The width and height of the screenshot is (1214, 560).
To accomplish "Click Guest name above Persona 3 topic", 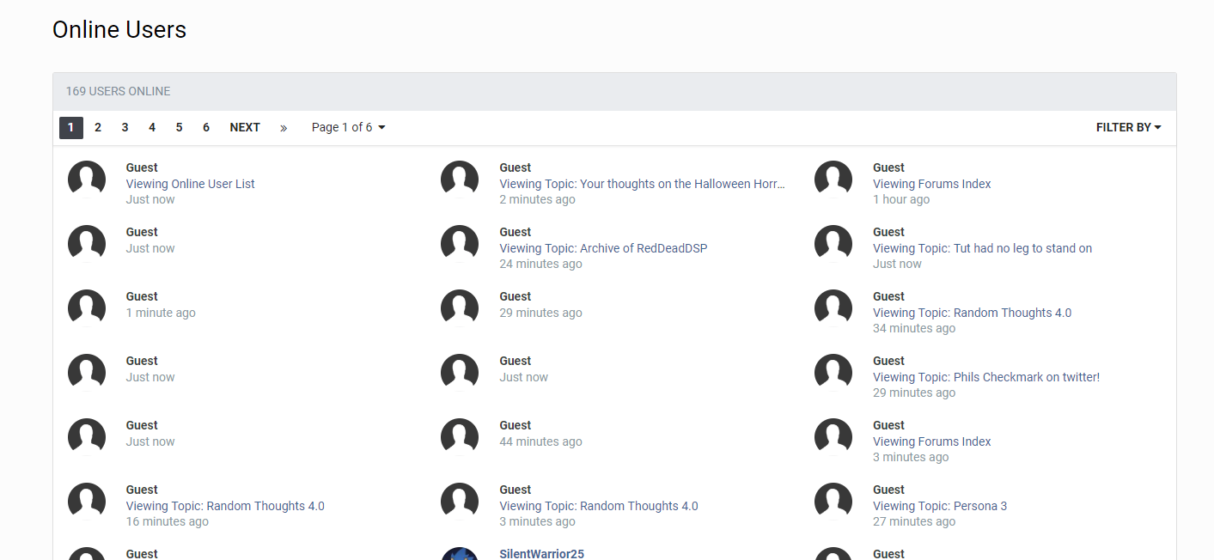I will (x=889, y=490).
